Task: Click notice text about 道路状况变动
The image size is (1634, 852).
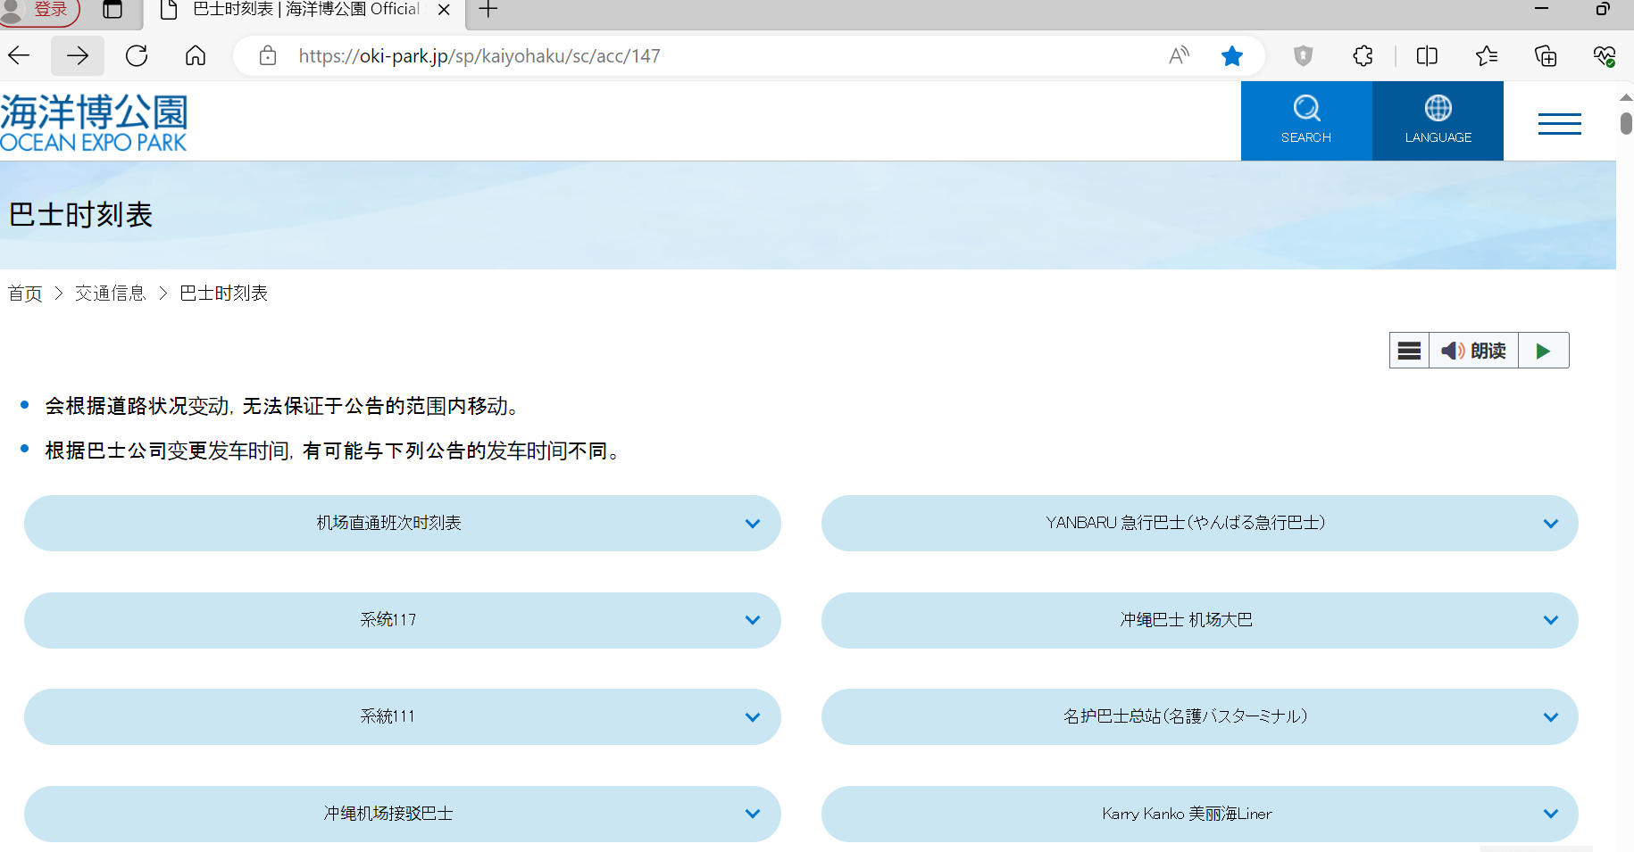Action: click(284, 406)
